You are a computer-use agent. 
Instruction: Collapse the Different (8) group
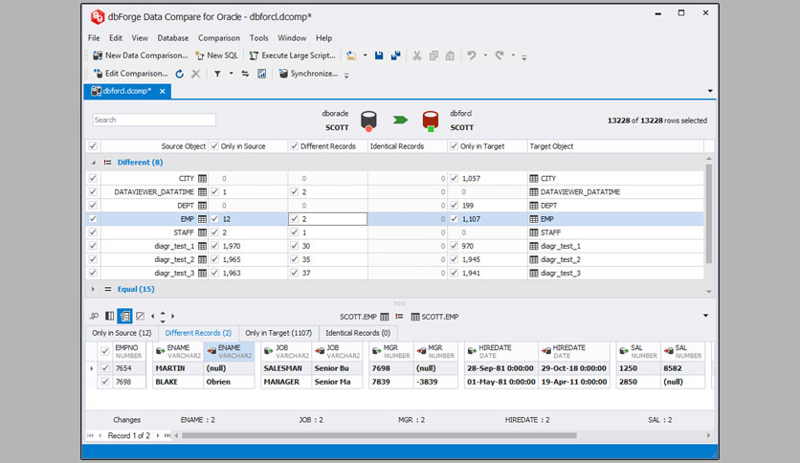(94, 163)
